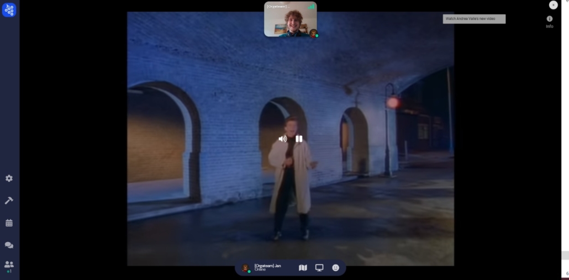This screenshot has width=569, height=280.
Task: Open settings via the gear icon
Action: tap(9, 178)
